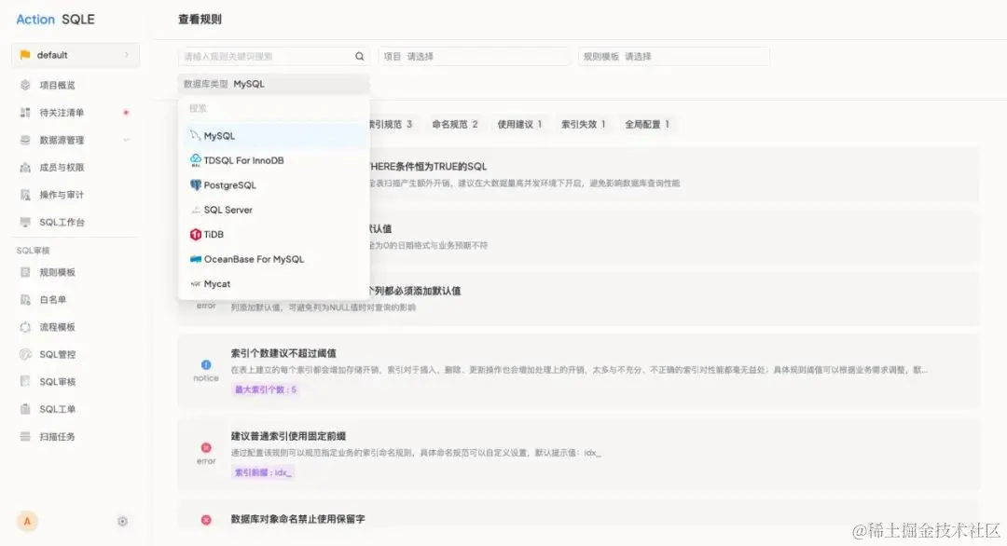Image resolution: width=1007 pixels, height=546 pixels.
Task: Switch to 全局配置 1 tab
Action: [x=647, y=125]
